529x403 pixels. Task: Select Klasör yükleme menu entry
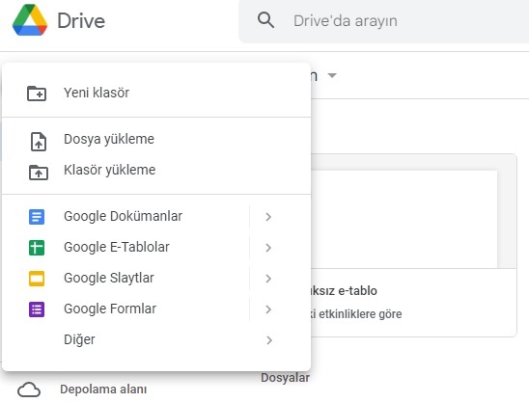[156, 170]
